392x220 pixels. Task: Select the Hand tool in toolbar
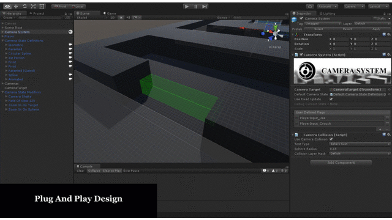7,7
